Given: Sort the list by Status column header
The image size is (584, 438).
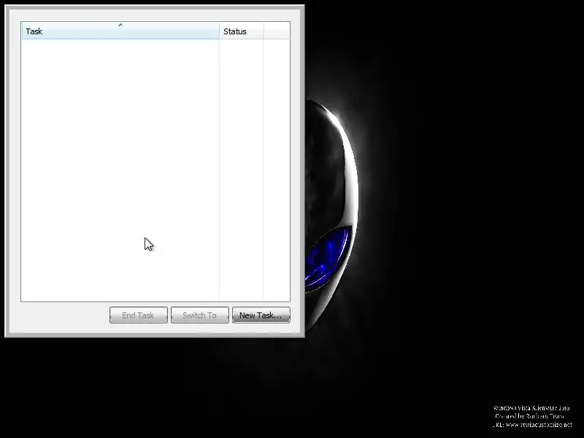Looking at the screenshot, I should click(242, 31).
